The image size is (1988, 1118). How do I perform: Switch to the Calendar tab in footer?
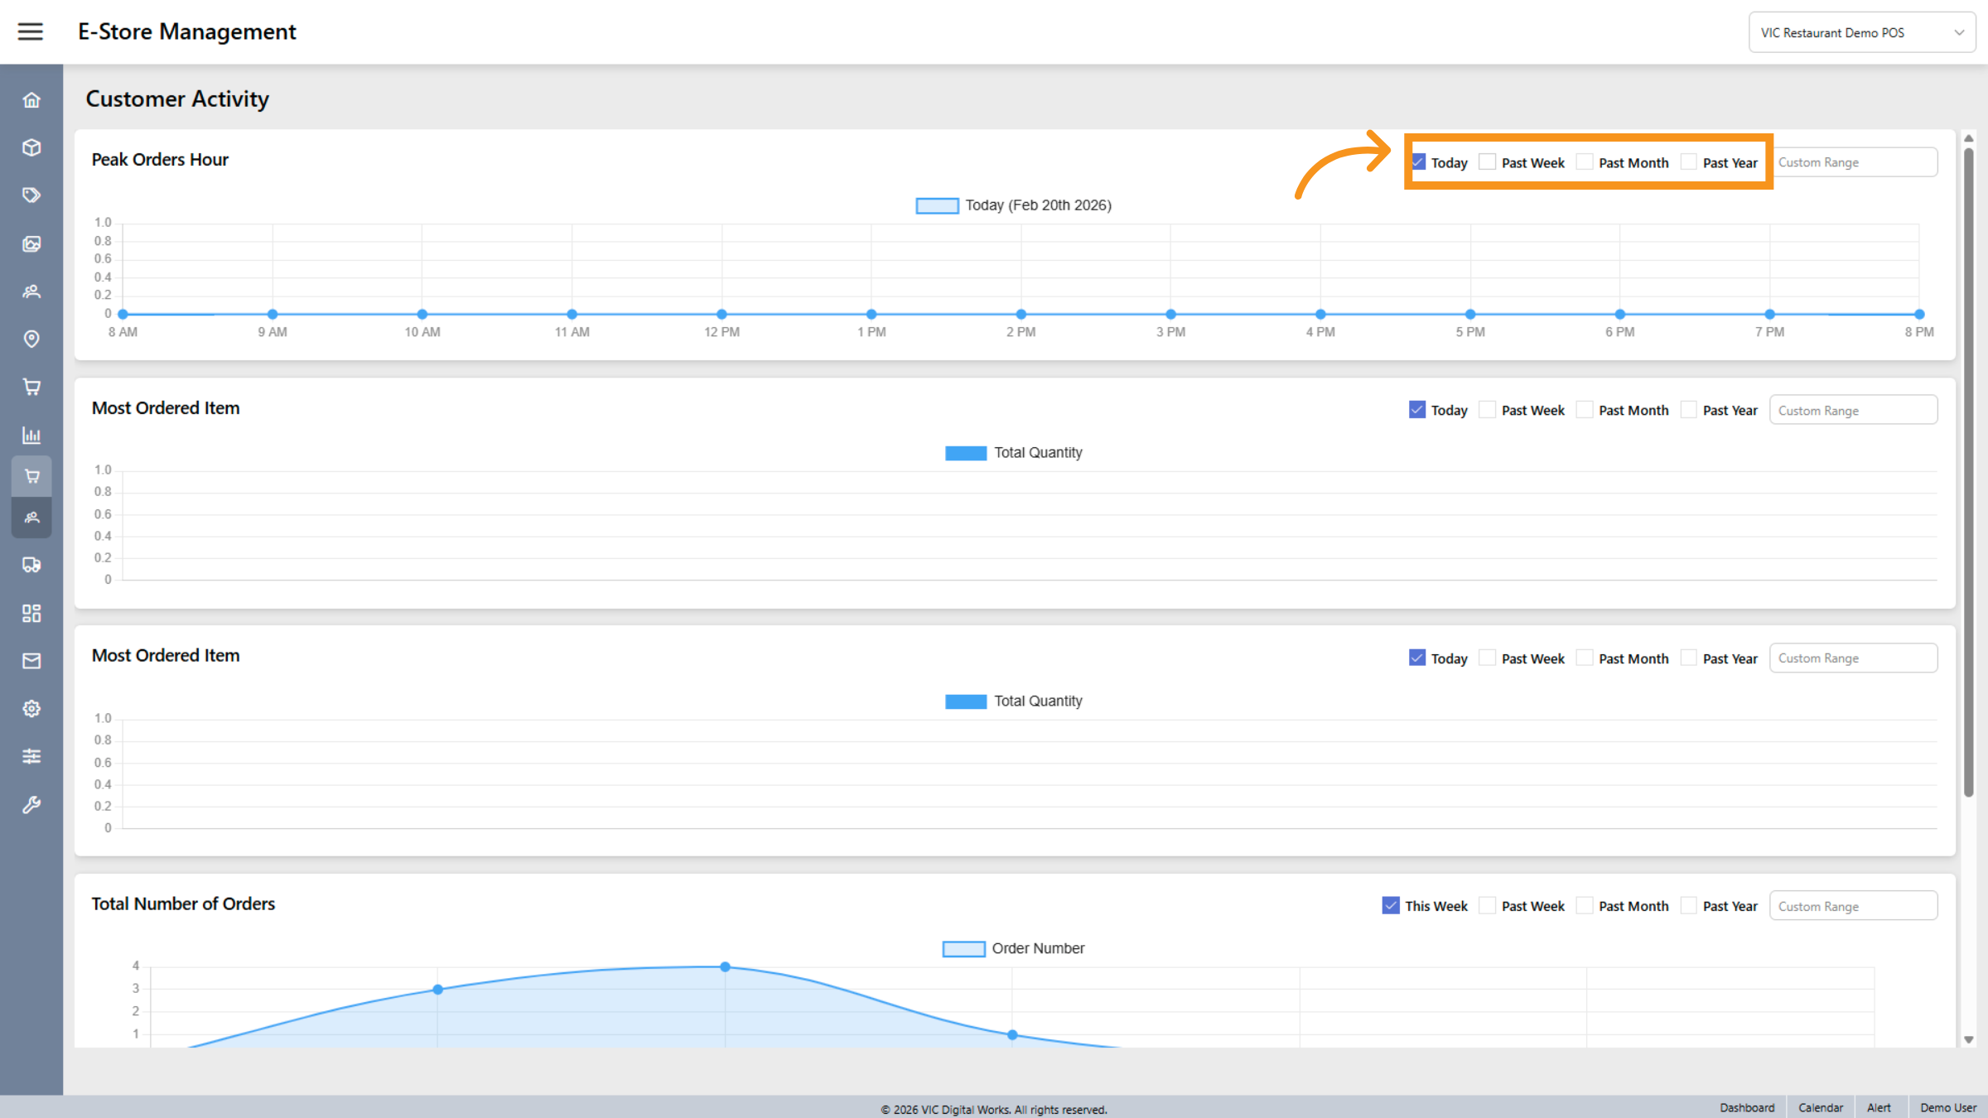click(x=1820, y=1107)
